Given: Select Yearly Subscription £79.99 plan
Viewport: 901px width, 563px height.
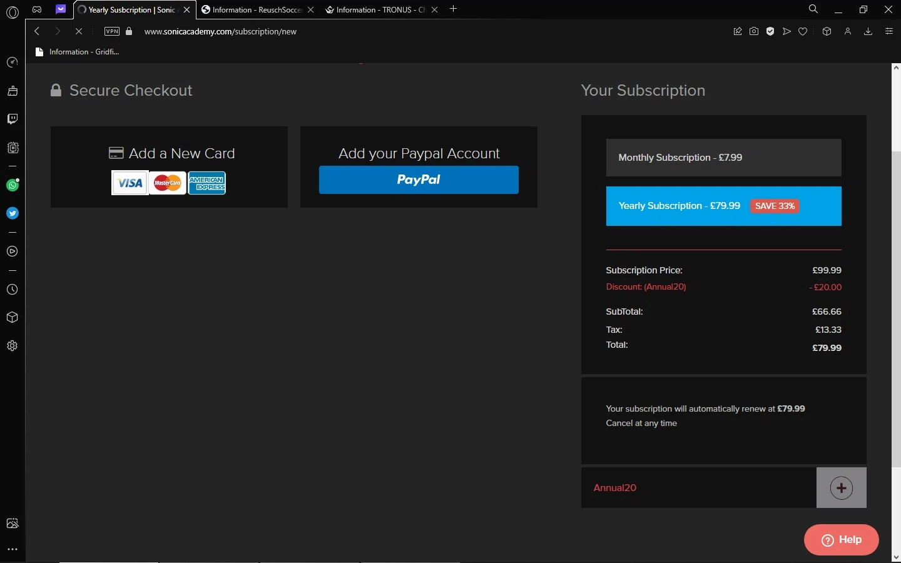Looking at the screenshot, I should (723, 206).
